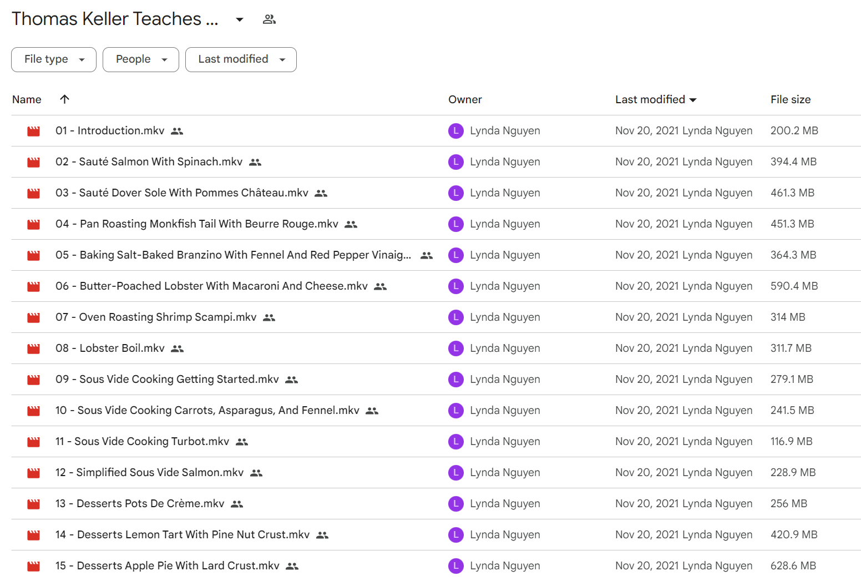
Task: Click shared icon next to Sauté Salmon With Spinach.mkv
Action: pos(255,163)
